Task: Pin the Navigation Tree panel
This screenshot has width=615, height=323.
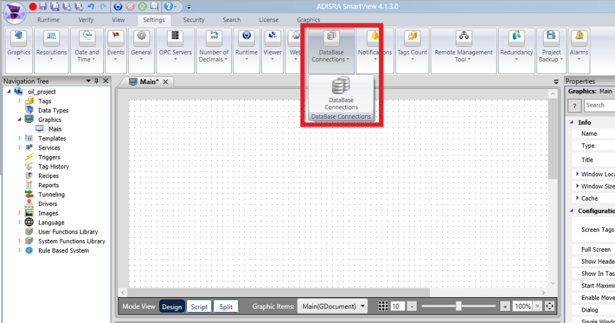Action: [97, 80]
